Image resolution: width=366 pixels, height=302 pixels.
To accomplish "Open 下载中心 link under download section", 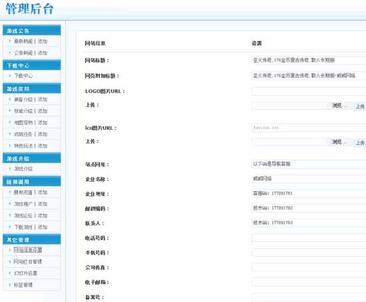I will pyautogui.click(x=23, y=76).
